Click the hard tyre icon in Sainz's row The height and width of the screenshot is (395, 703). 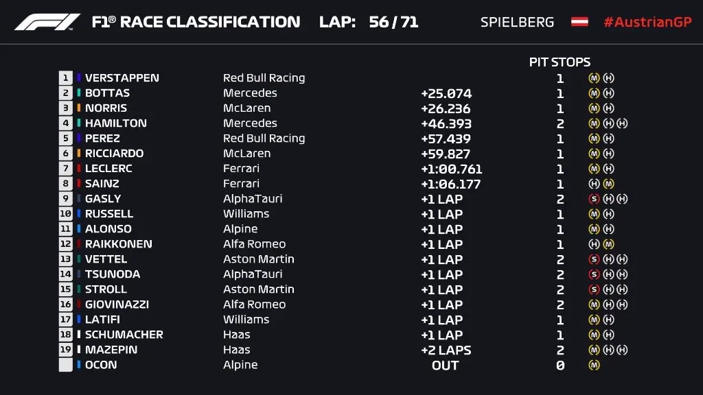[595, 184]
